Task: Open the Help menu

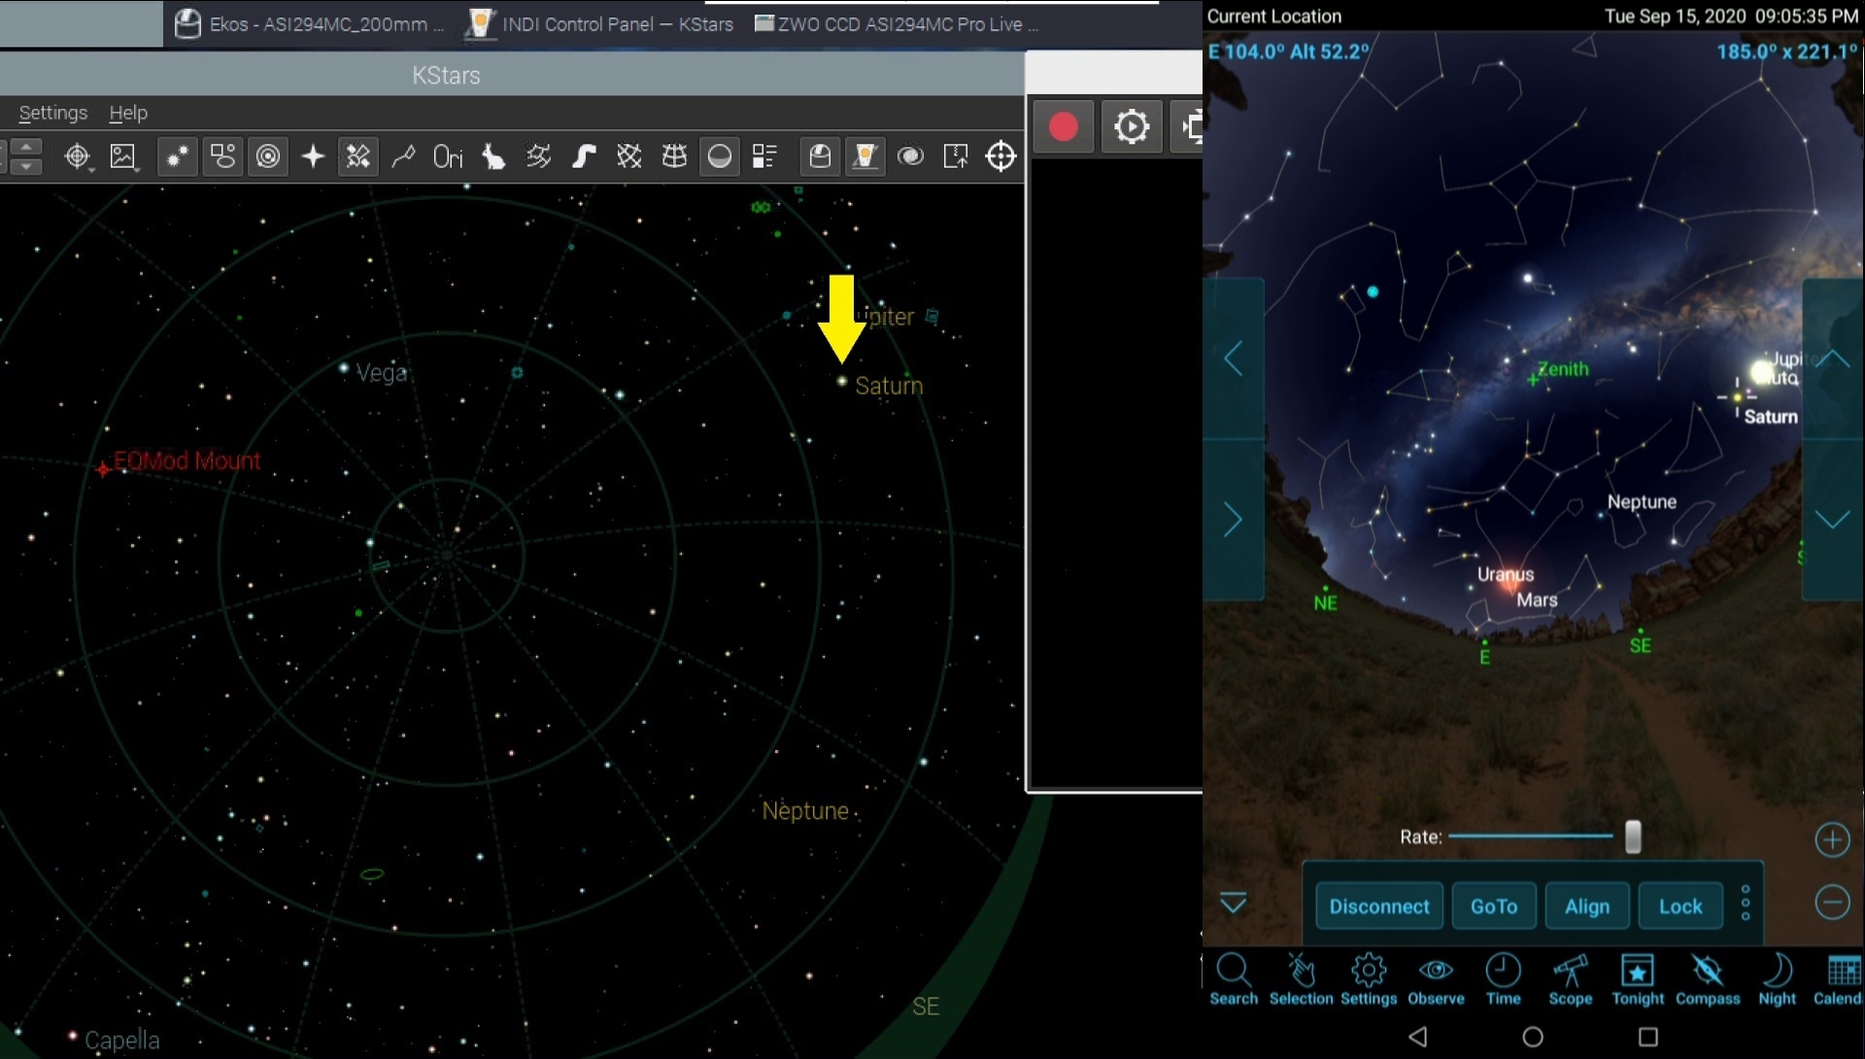Action: 128,113
